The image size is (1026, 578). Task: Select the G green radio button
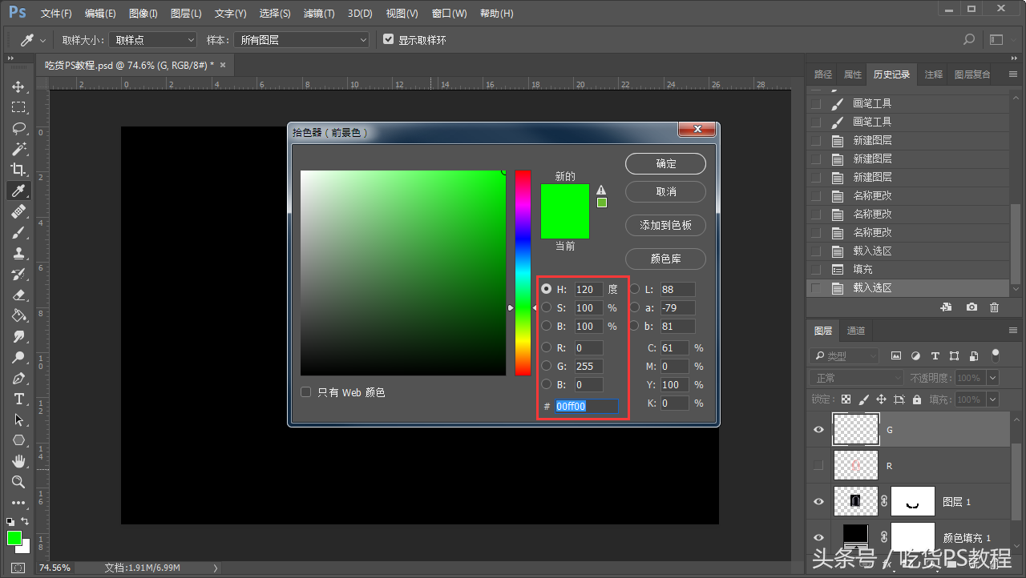pyautogui.click(x=547, y=366)
